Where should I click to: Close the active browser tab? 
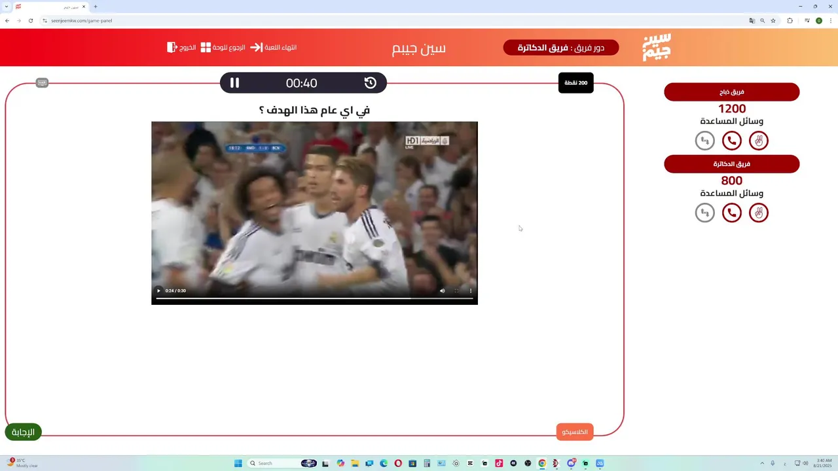click(84, 7)
